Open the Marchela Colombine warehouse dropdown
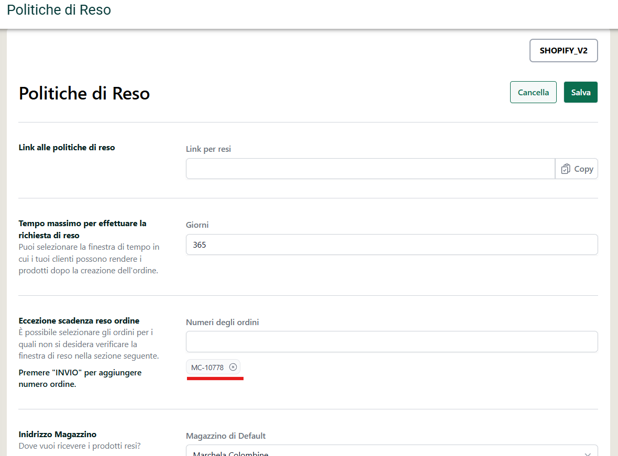The image size is (618, 456). pos(388,452)
